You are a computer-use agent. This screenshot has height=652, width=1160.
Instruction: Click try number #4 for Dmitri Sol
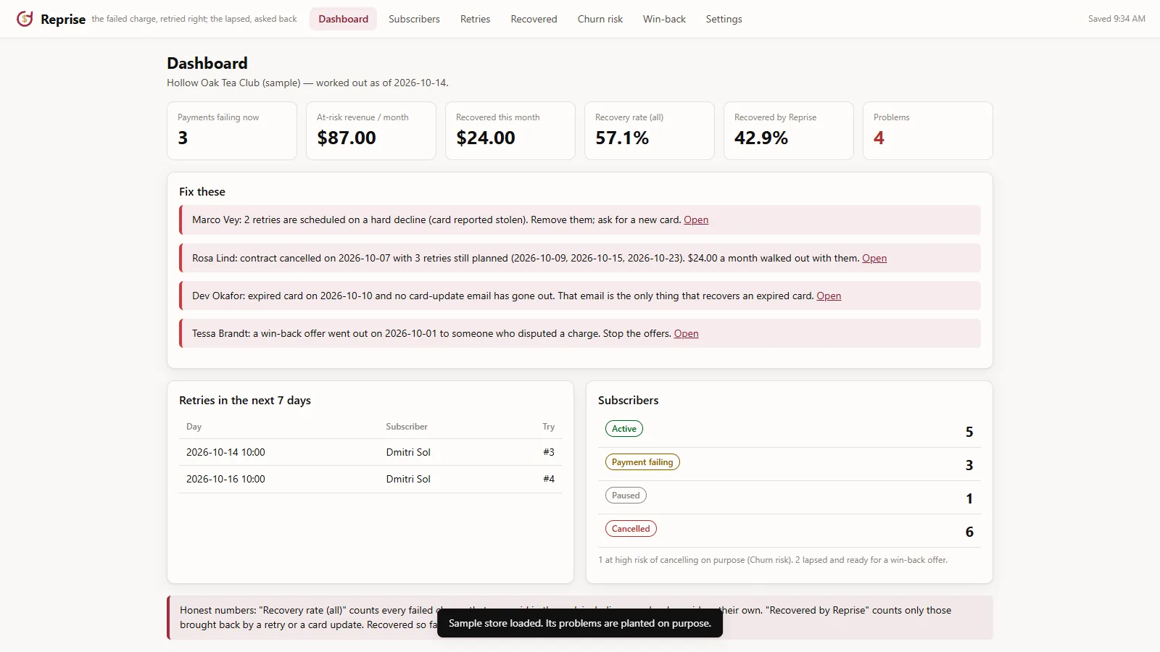549,479
